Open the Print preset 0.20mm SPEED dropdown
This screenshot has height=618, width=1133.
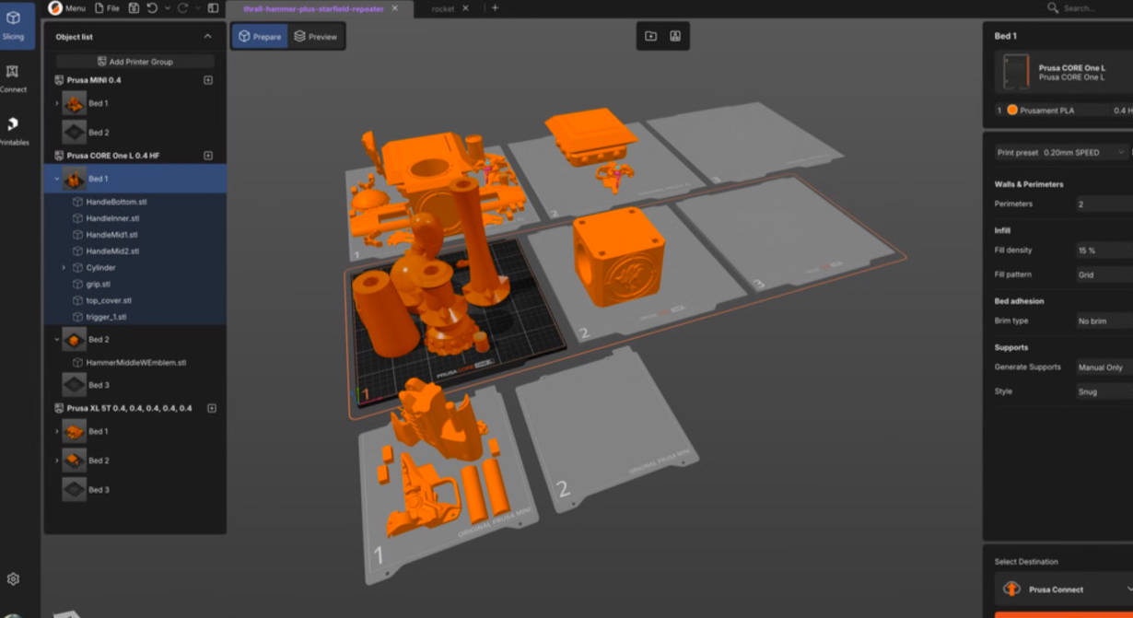[x=1062, y=152]
